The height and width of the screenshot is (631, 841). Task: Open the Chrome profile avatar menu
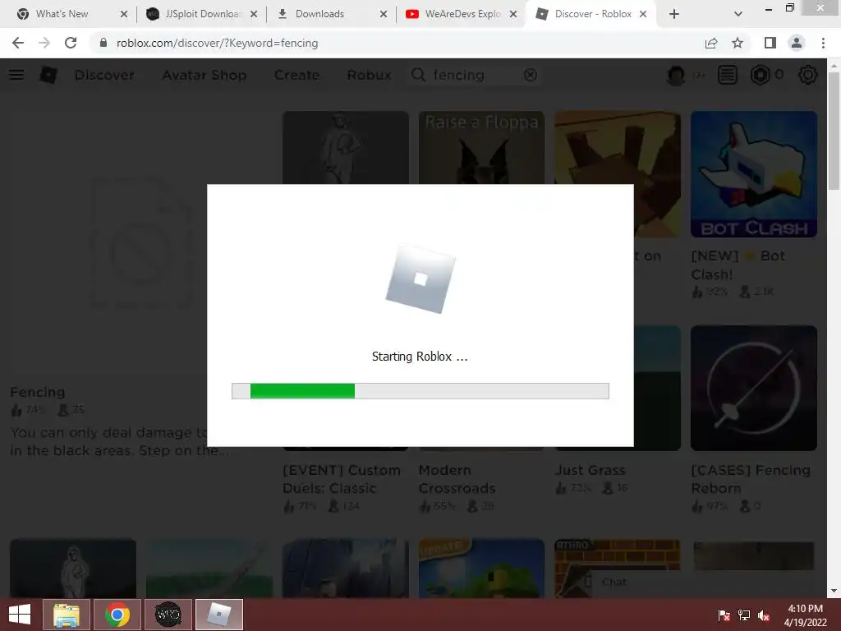pyautogui.click(x=797, y=43)
